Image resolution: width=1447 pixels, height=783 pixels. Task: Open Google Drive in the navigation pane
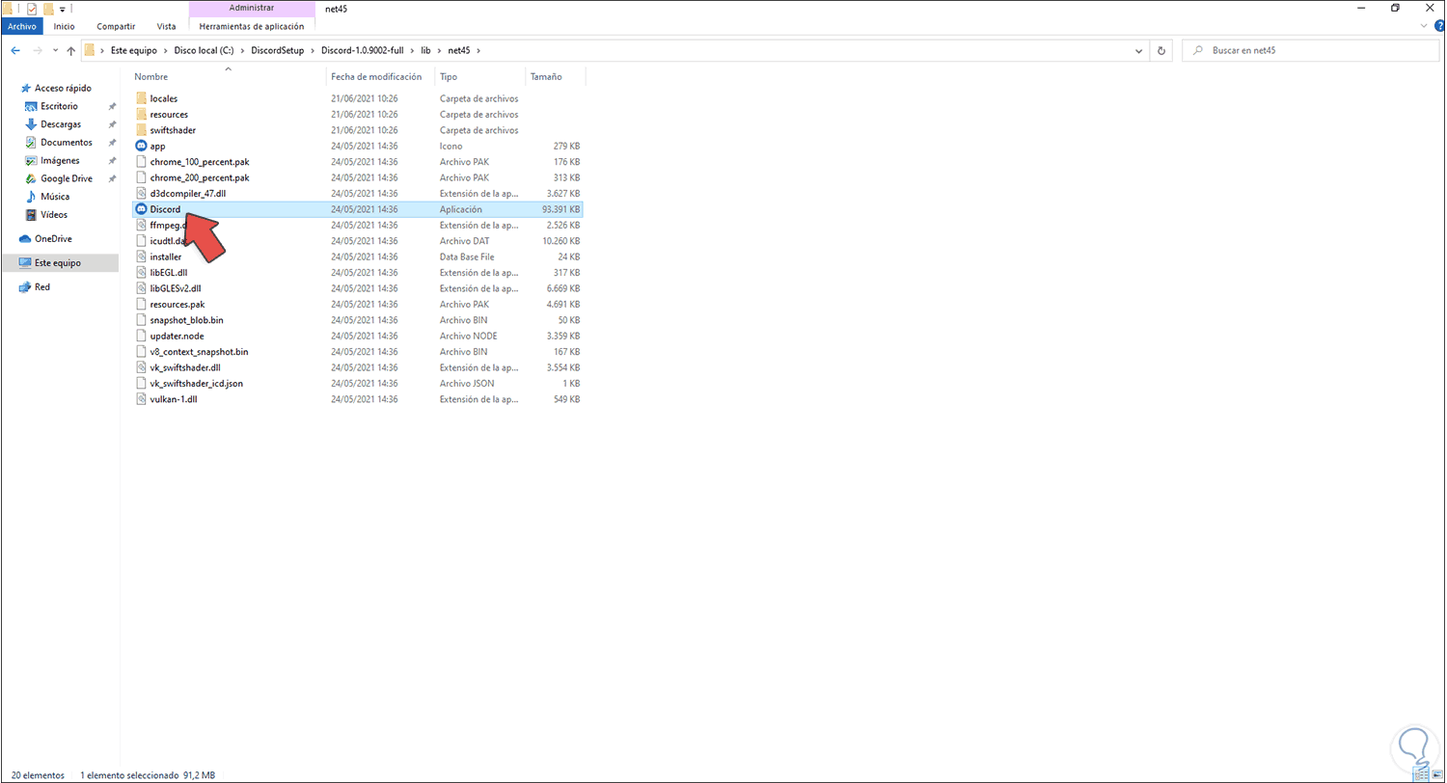click(66, 178)
